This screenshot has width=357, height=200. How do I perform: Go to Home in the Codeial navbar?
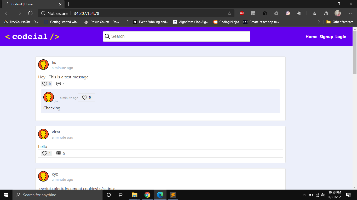pos(311,37)
